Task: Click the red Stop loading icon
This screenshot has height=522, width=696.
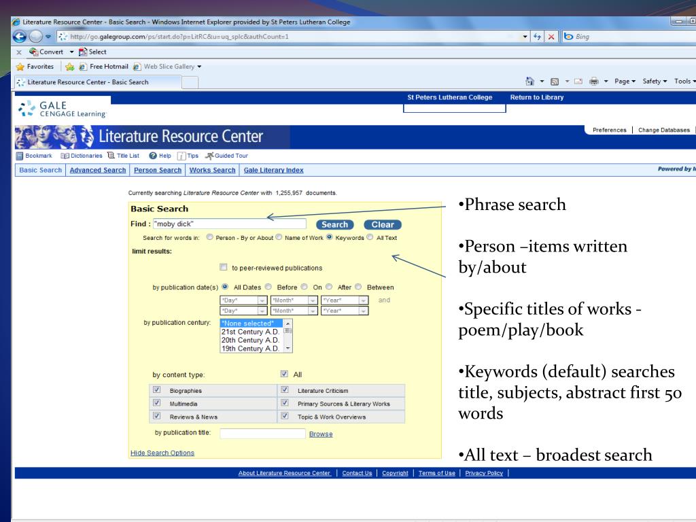Action: coord(551,37)
